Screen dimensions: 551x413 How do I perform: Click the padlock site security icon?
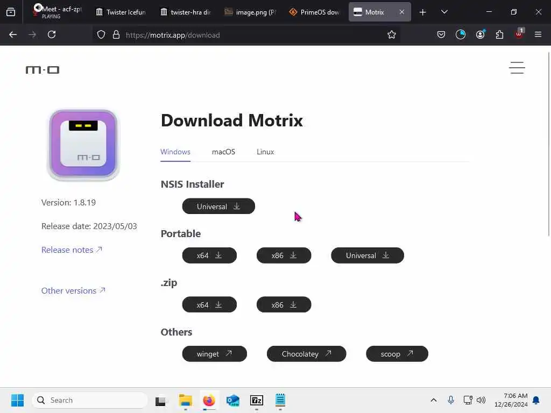[x=116, y=34]
